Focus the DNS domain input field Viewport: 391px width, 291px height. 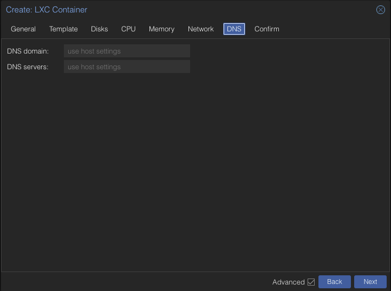127,51
